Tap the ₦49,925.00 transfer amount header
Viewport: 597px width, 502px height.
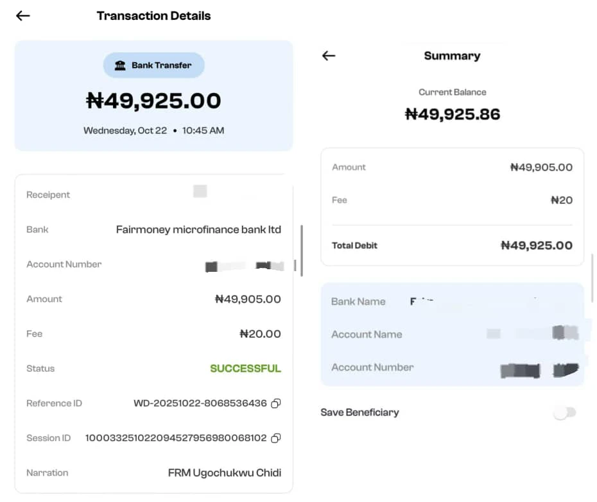point(154,101)
